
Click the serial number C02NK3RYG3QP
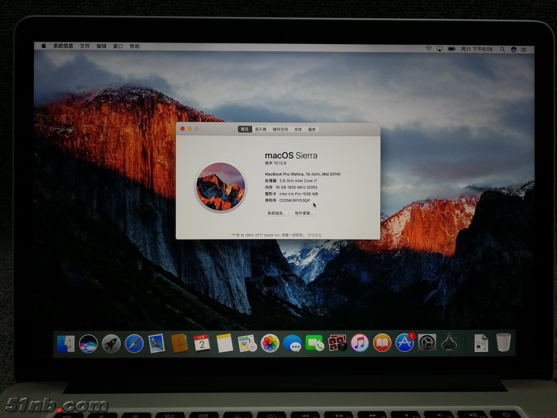[294, 200]
